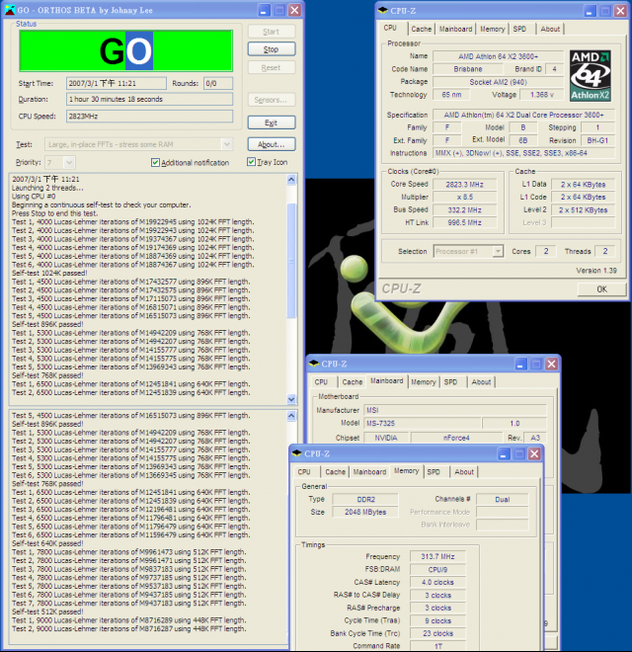The height and width of the screenshot is (652, 632).
Task: Select the Mainboard tab in top CPU-Z window
Action: (455, 29)
